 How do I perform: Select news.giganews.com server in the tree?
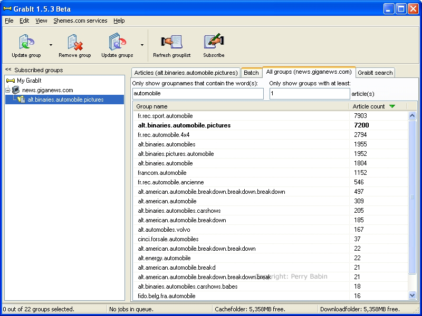pos(47,90)
